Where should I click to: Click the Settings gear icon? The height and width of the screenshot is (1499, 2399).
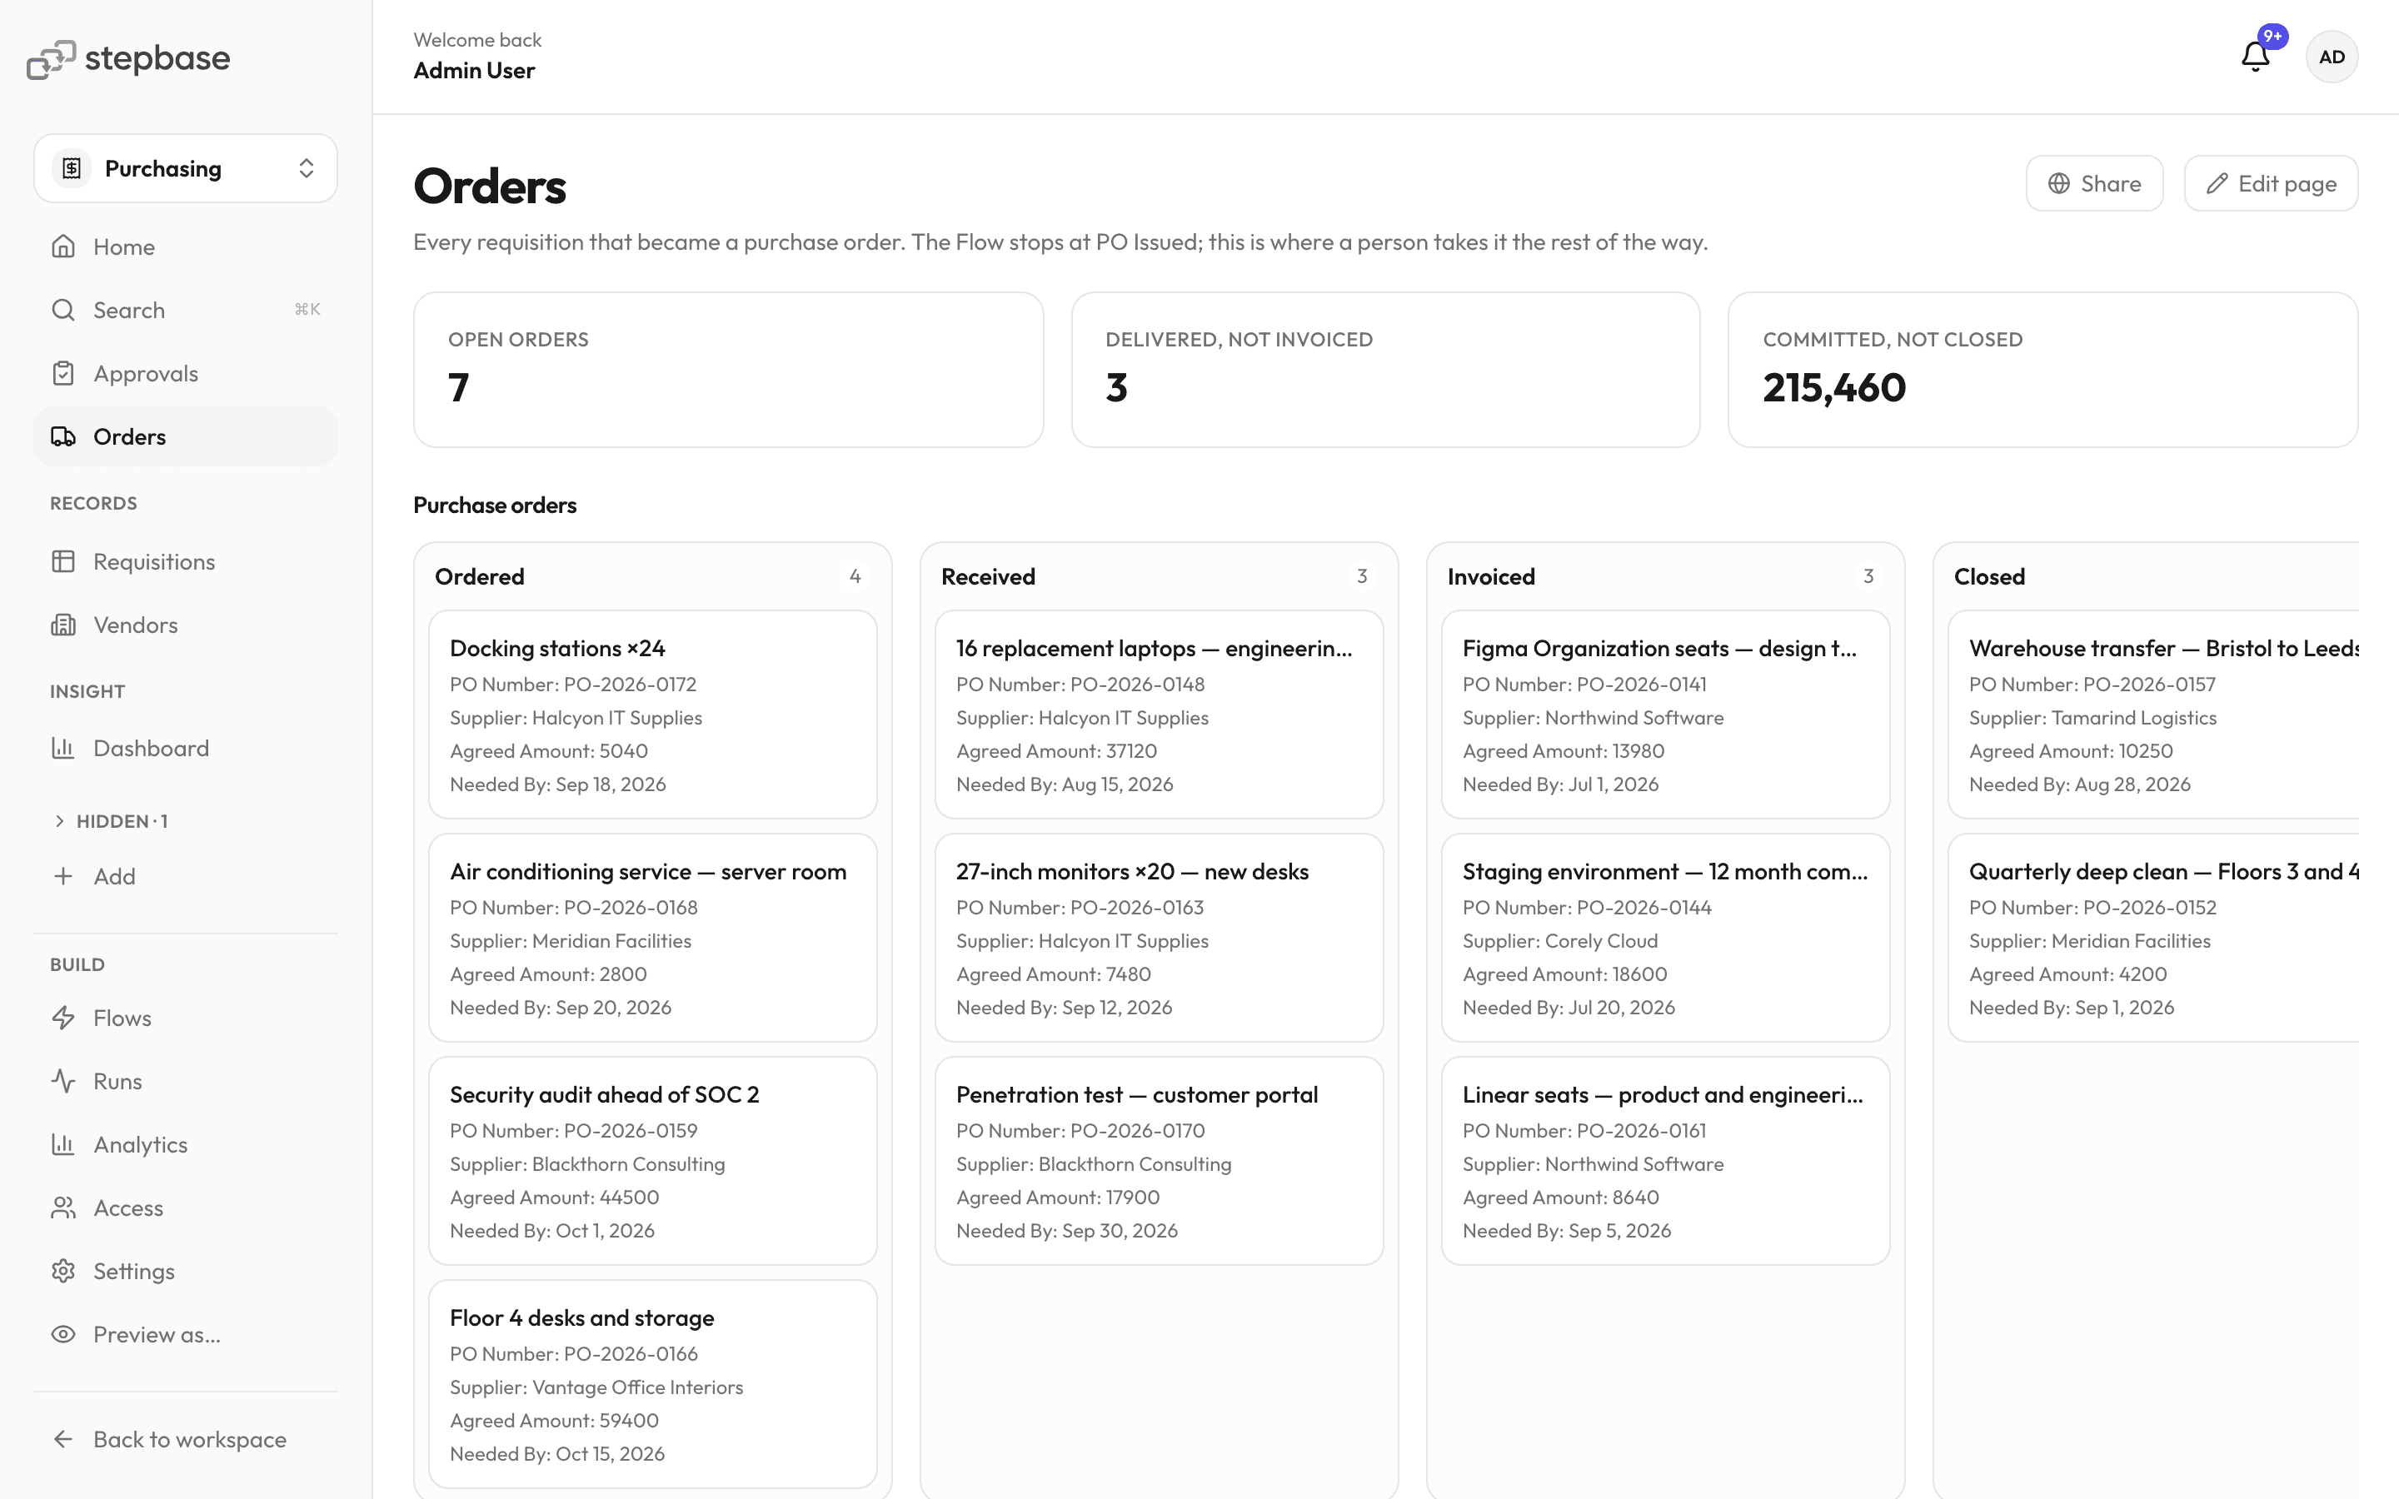pos(63,1270)
